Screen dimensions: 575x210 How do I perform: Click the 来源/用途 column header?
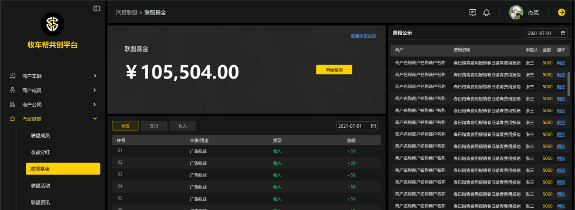199,140
